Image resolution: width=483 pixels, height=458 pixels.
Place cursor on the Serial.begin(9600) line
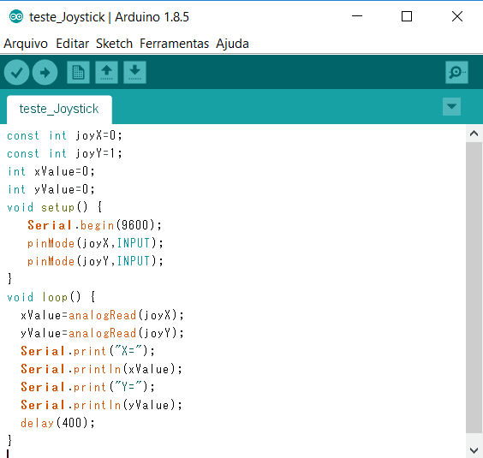click(x=94, y=225)
